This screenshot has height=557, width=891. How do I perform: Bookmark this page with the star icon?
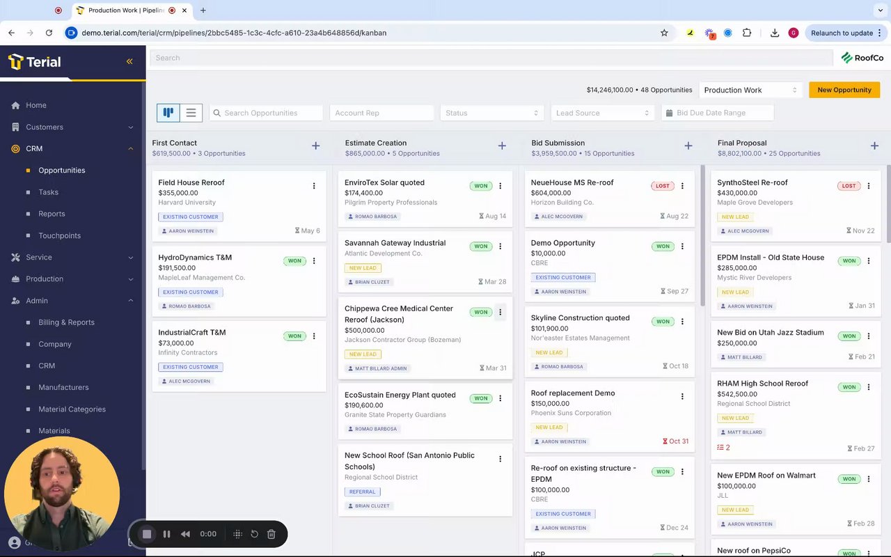pyautogui.click(x=664, y=33)
